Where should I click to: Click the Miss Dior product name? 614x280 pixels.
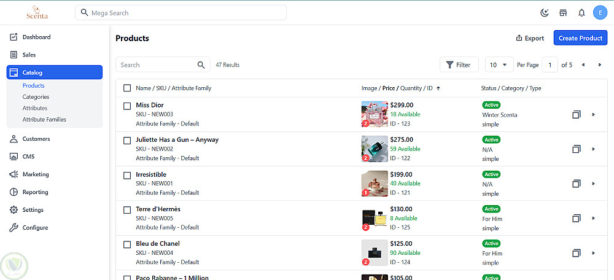(x=150, y=105)
